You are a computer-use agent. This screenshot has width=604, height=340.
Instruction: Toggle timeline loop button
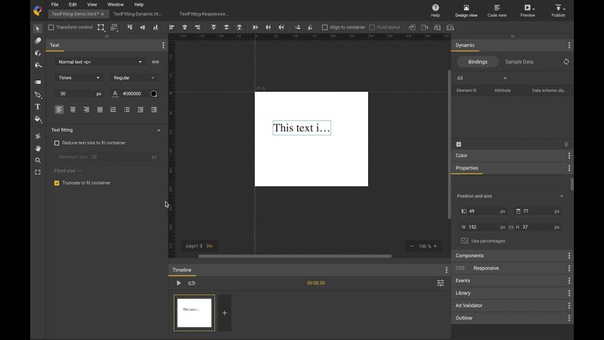tap(192, 283)
